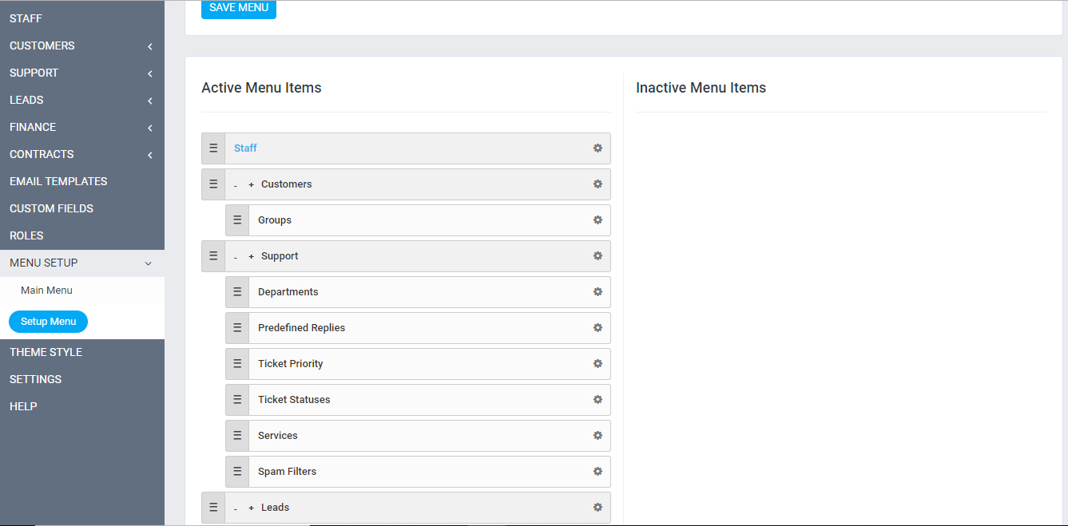Collapse the Menu Setup sidebar section

tap(82, 263)
